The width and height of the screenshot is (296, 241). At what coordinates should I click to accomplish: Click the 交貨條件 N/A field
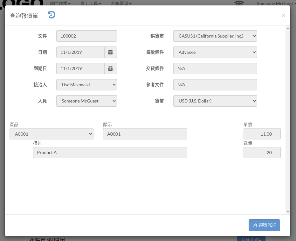click(215, 68)
